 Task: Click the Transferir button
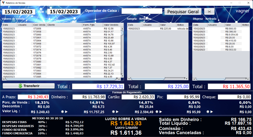coord(29,86)
